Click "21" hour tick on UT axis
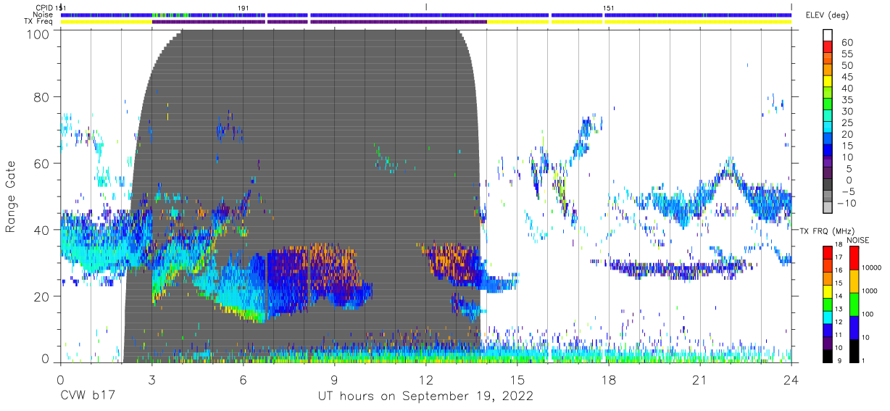Viewport: 890px width, 411px height. click(699, 379)
